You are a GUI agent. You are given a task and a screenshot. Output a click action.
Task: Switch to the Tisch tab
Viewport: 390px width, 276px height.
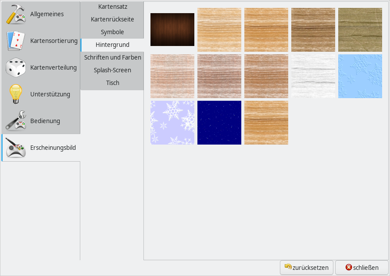(113, 83)
